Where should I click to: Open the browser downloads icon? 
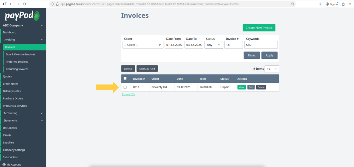click(320, 4)
